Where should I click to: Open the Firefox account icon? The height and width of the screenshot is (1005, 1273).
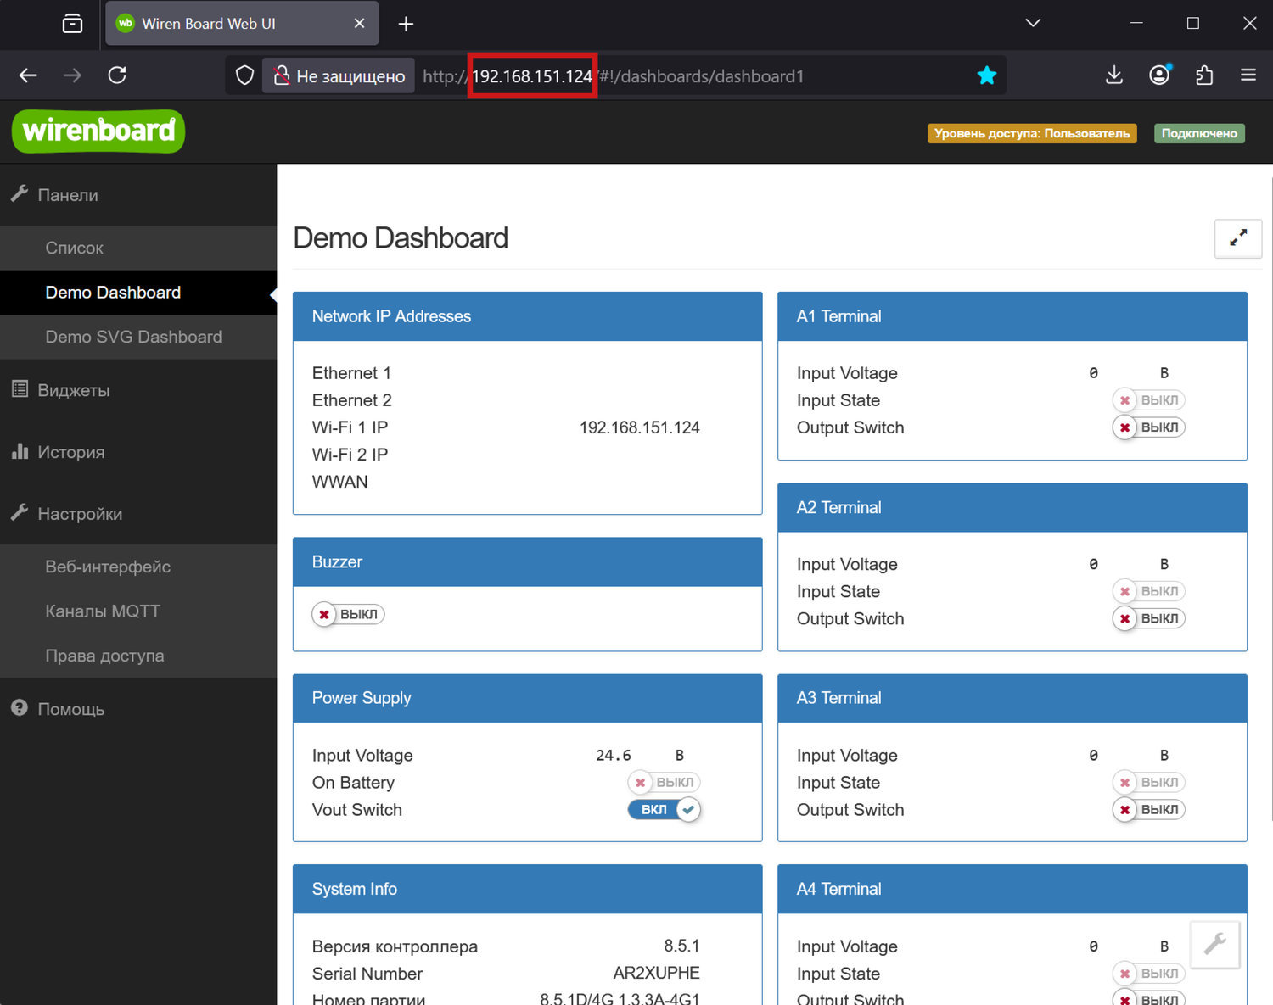(x=1159, y=75)
